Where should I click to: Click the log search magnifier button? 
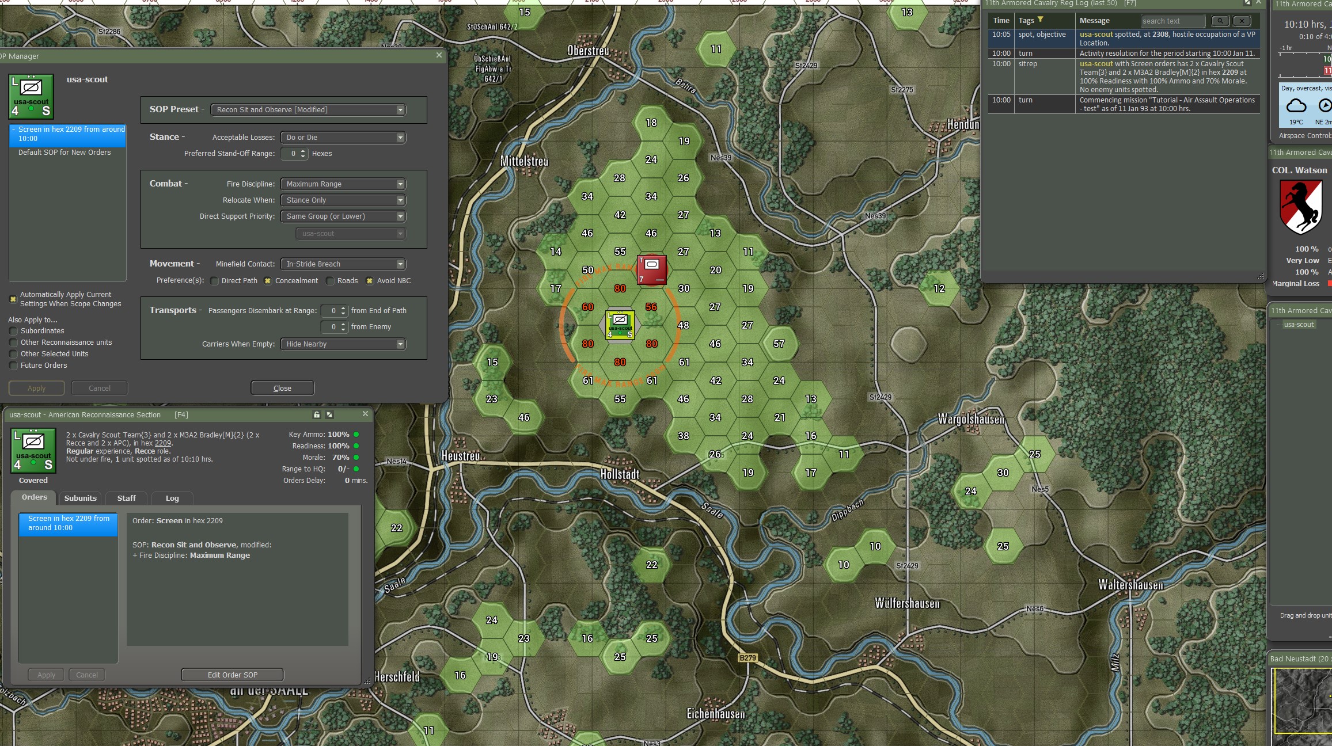[1220, 21]
